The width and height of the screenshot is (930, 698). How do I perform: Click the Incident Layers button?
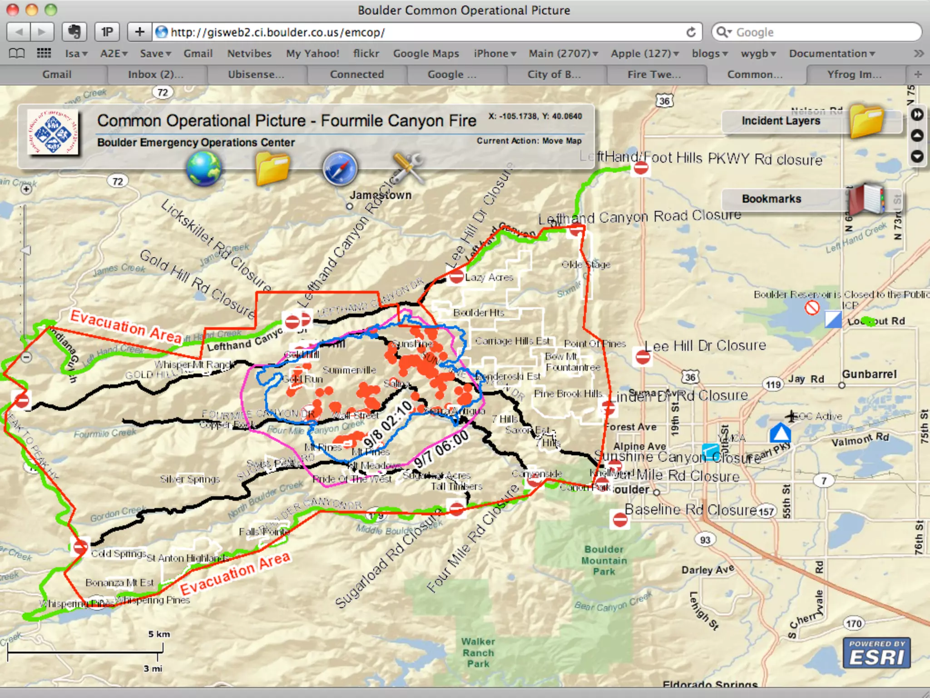(781, 121)
